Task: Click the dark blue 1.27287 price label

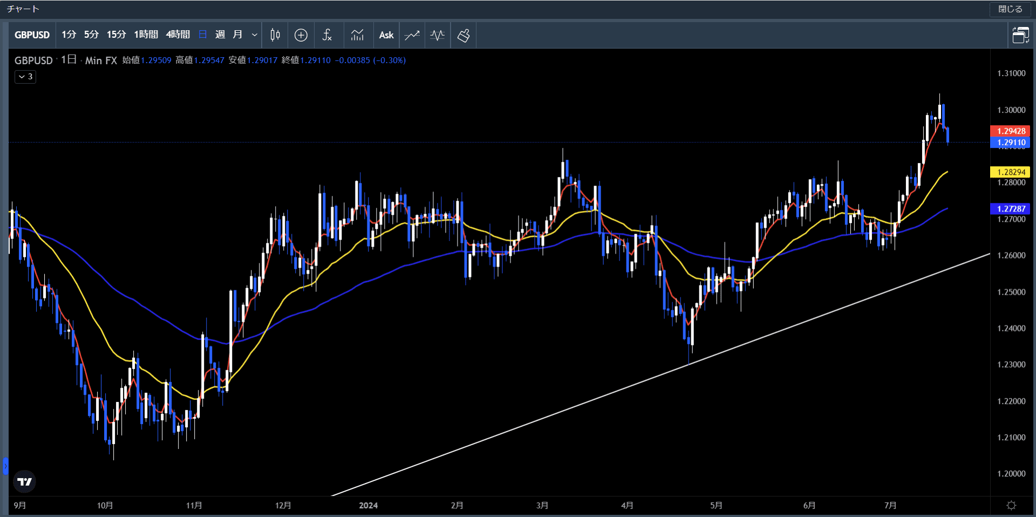Action: click(x=1010, y=209)
